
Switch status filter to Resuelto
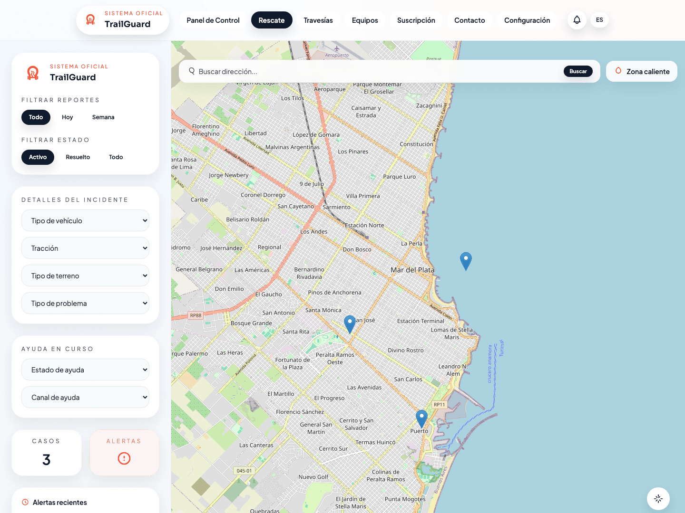pos(78,157)
